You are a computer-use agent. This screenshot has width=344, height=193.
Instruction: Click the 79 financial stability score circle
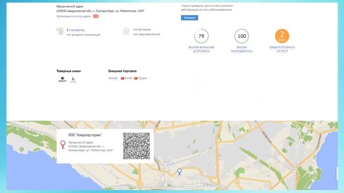click(x=201, y=36)
